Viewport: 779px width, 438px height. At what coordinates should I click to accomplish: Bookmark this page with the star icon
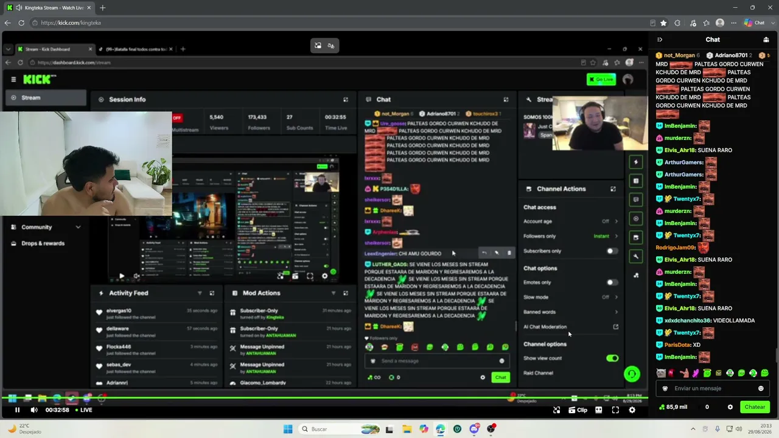click(663, 23)
